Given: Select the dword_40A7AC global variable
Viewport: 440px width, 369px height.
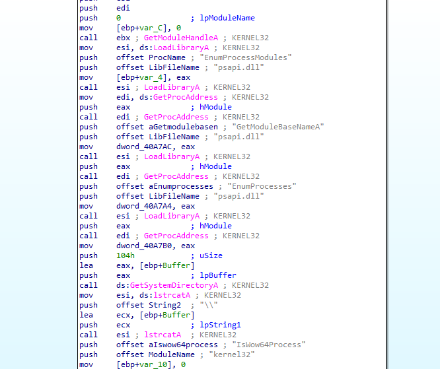Looking at the screenshot, I should point(144,147).
